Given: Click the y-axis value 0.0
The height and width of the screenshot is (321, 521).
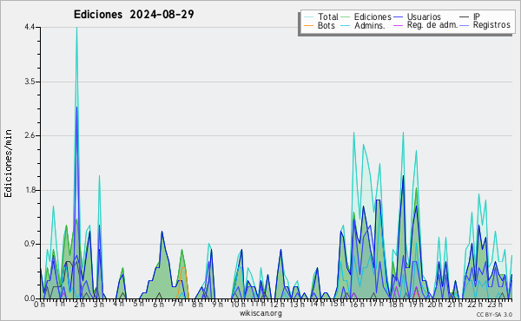Looking at the screenshot, I should (x=30, y=298).
